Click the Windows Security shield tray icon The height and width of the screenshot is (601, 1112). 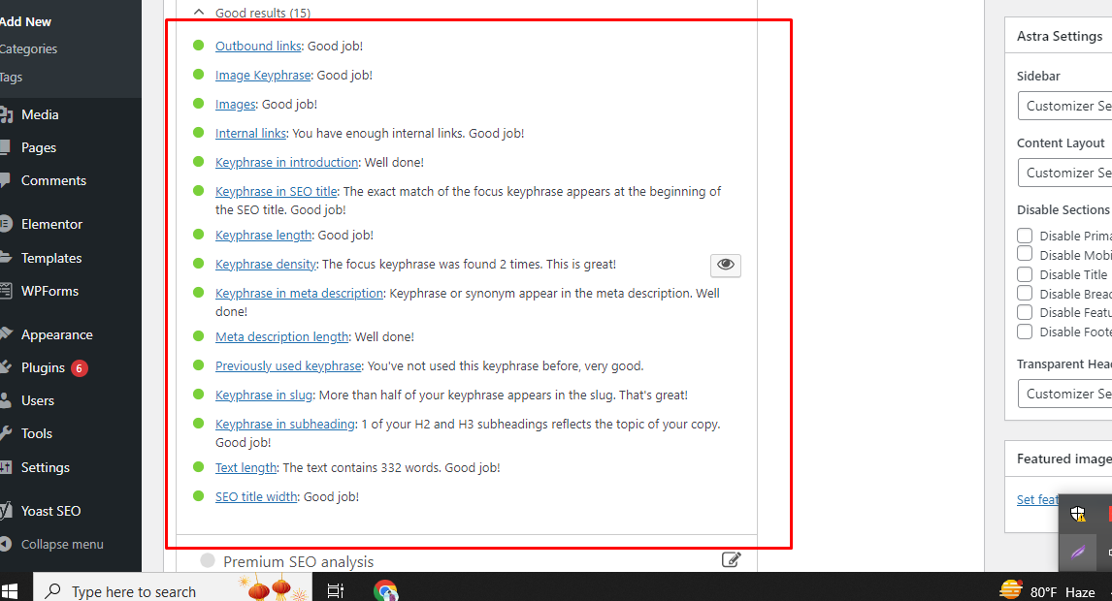1078,513
